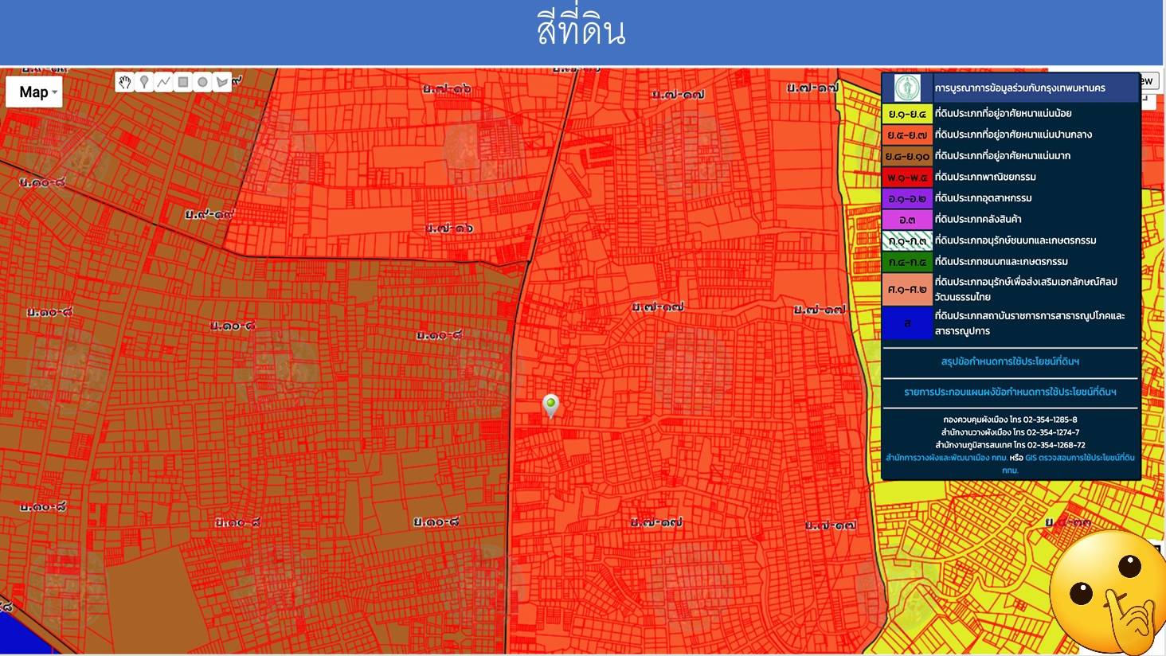The image size is (1166, 656).
Task: Click the red พ.๑-พ.๕ commercial swatch
Action: click(x=907, y=177)
